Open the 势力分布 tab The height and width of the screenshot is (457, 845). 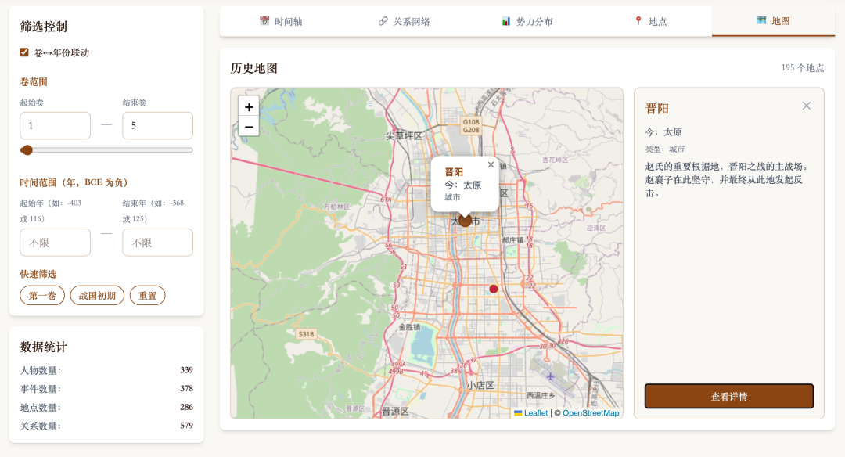click(x=527, y=22)
